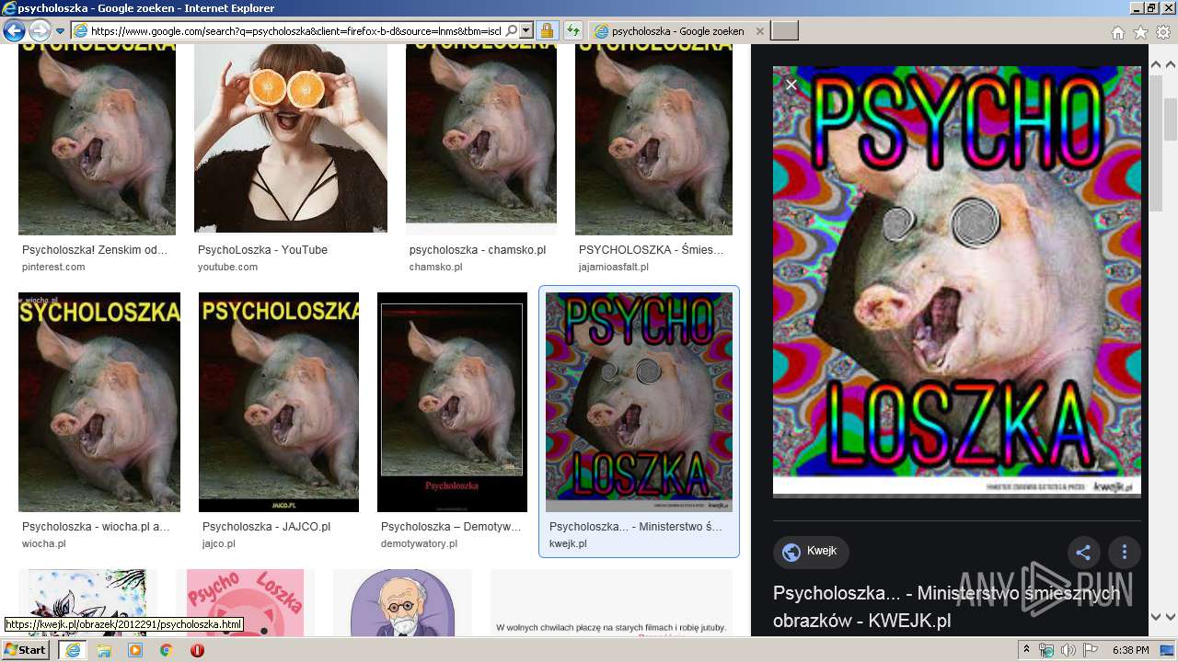Click the Psycholoszka! Zenskim od... caption
Screen dimensions: 1178x662
click(x=95, y=250)
